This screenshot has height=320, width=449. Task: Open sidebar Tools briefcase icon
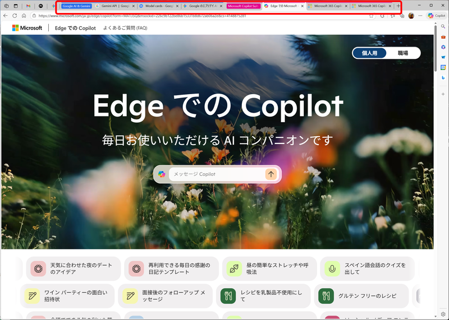pos(443,37)
